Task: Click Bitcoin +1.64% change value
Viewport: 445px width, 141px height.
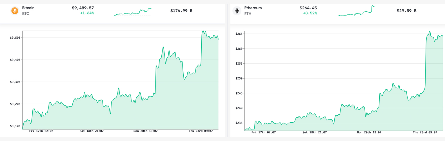Action: [87, 13]
